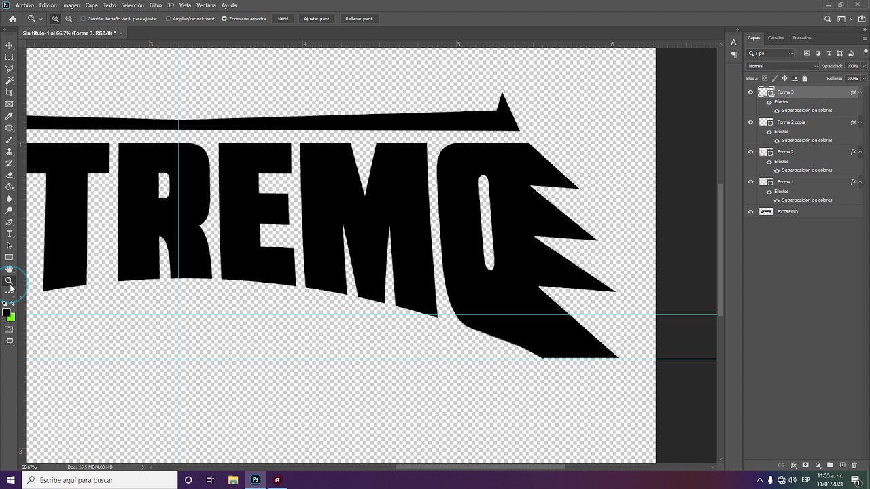Screen dimensions: 870x489
Task: Collapse effects of the Forma 1 layer
Action: point(860,182)
